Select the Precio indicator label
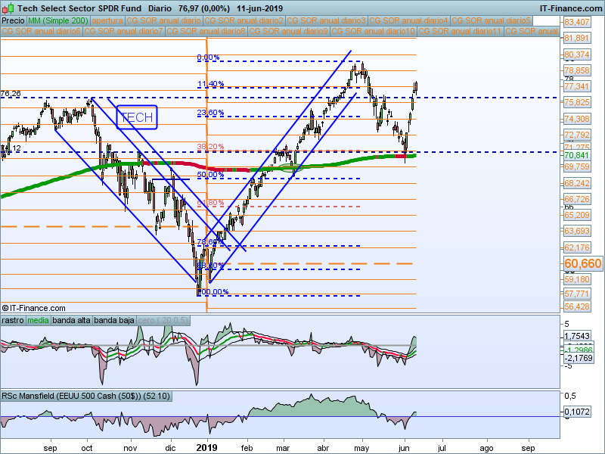This screenshot has width=605, height=454. point(13,21)
